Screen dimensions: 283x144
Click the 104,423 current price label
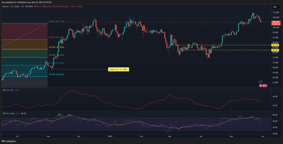(276, 23)
